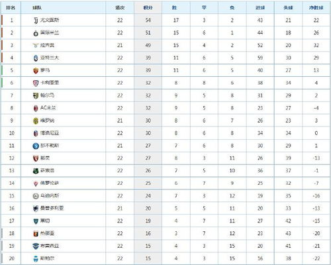Select the Lazio eagle logo in row 3

coord(36,46)
